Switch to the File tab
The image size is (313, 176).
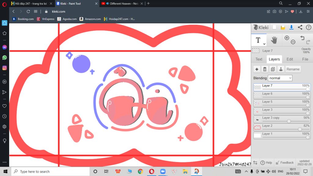(305, 59)
